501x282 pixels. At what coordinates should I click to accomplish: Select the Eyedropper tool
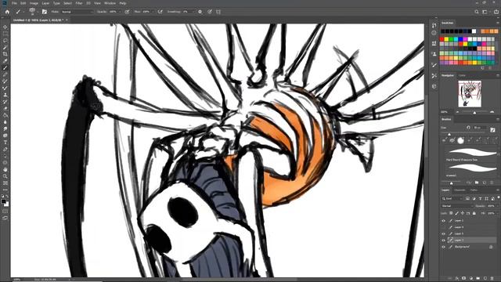[5, 61]
